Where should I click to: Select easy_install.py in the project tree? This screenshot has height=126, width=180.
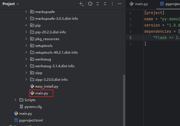click(47, 86)
